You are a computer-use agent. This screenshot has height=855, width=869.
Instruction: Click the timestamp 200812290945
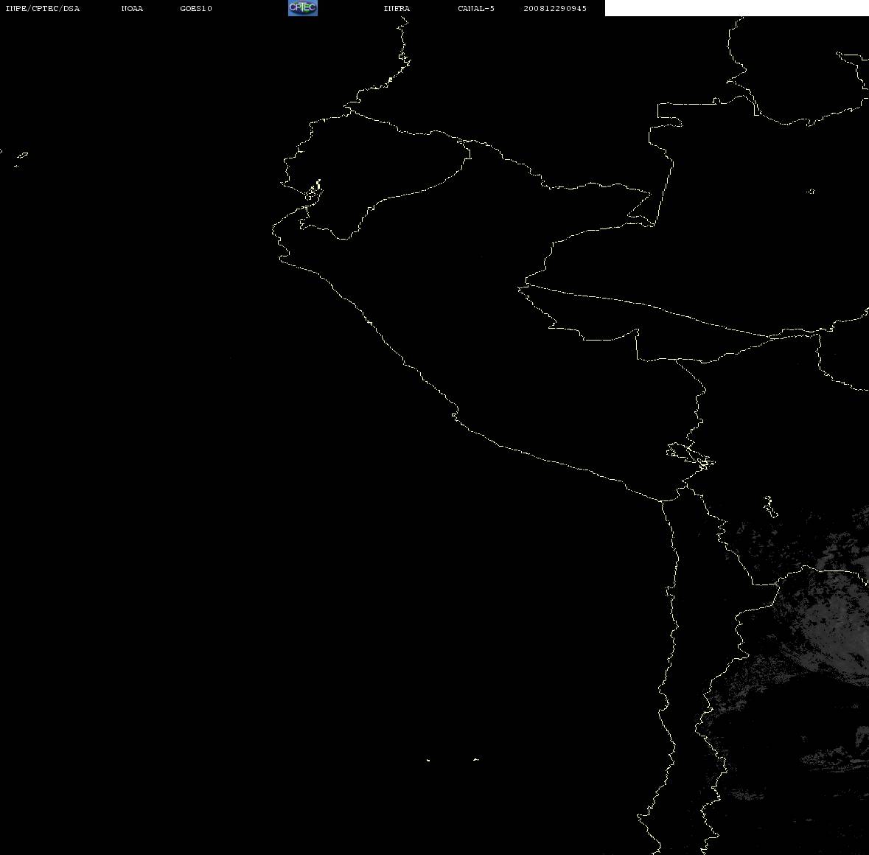[555, 8]
